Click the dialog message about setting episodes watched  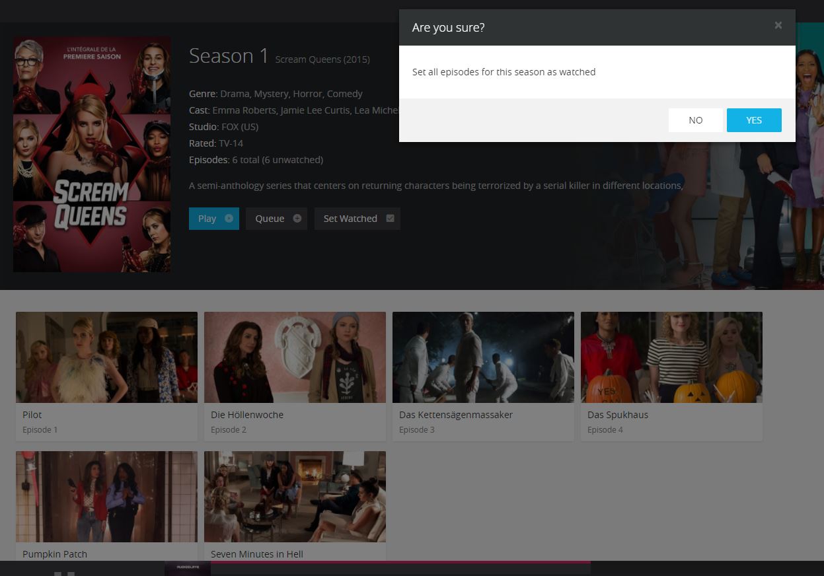[x=504, y=72]
